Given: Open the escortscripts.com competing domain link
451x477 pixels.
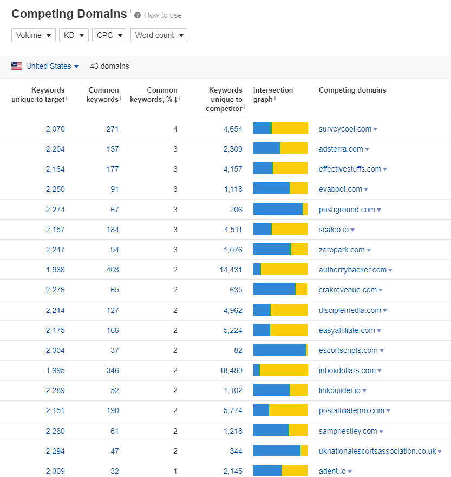Looking at the screenshot, I should (348, 350).
